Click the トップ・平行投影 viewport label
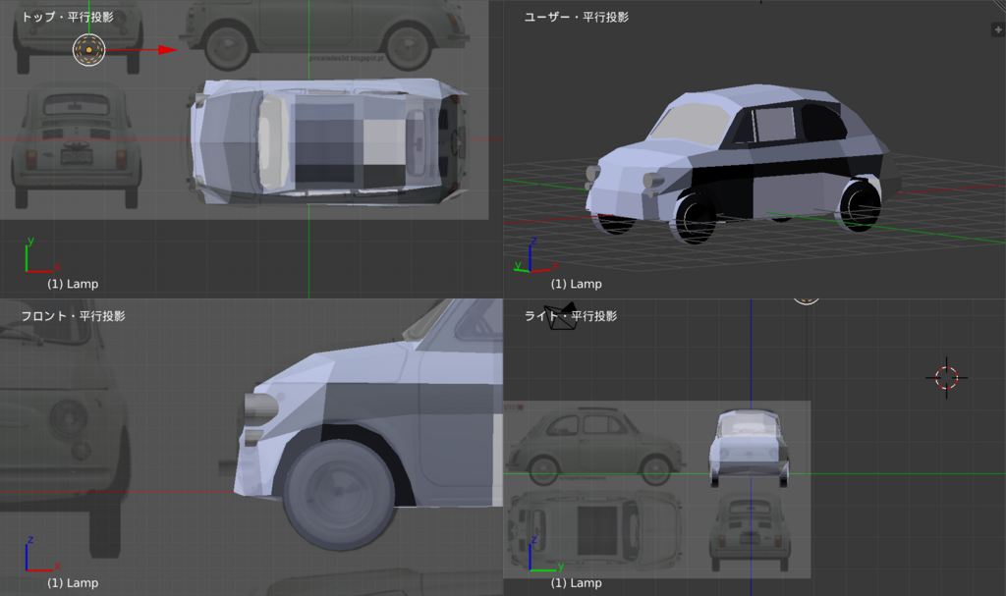 click(68, 18)
